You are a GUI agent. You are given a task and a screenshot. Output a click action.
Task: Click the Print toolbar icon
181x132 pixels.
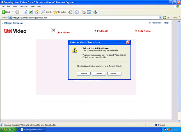[x=84, y=12]
